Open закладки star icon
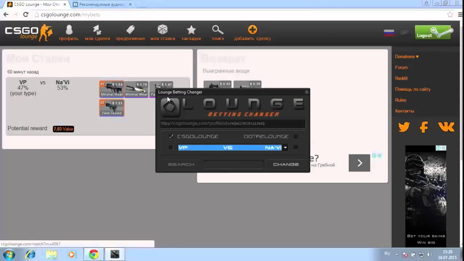Image resolution: width=464 pixels, height=261 pixels. (191, 30)
